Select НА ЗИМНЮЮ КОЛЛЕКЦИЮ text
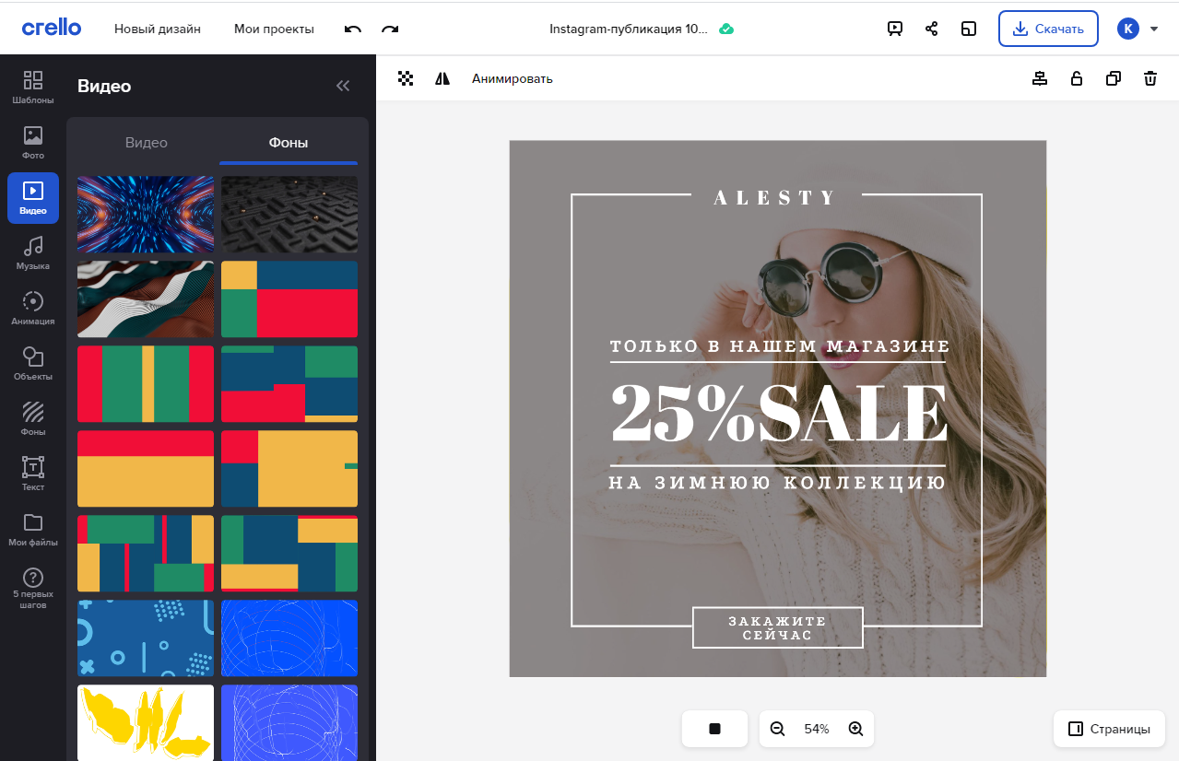Screen dimensions: 1179x761 (x=778, y=483)
